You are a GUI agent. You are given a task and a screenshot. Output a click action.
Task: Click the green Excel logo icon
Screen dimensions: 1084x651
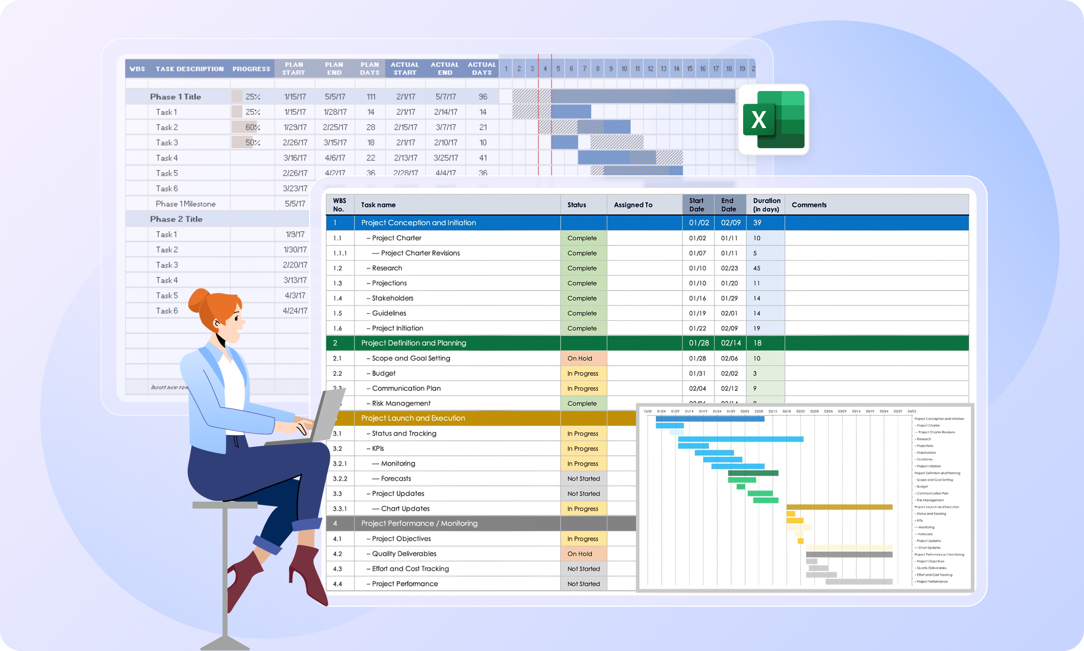(x=773, y=120)
